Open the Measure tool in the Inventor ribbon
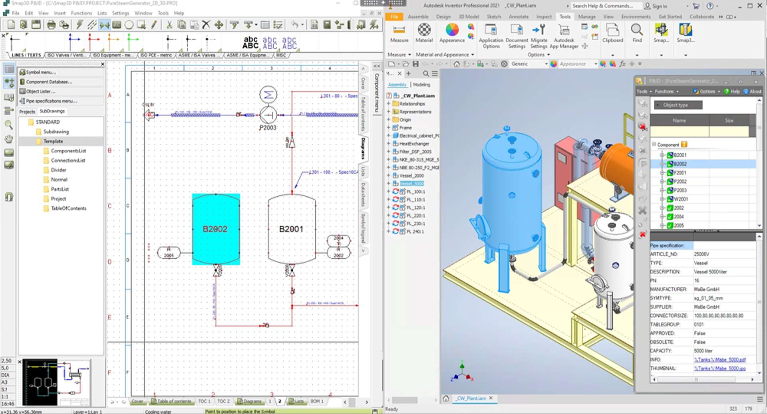The width and height of the screenshot is (767, 414). (399, 34)
